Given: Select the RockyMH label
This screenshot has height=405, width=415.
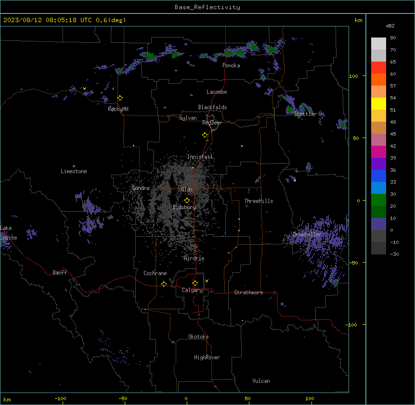Looking at the screenshot, I should [x=118, y=109].
